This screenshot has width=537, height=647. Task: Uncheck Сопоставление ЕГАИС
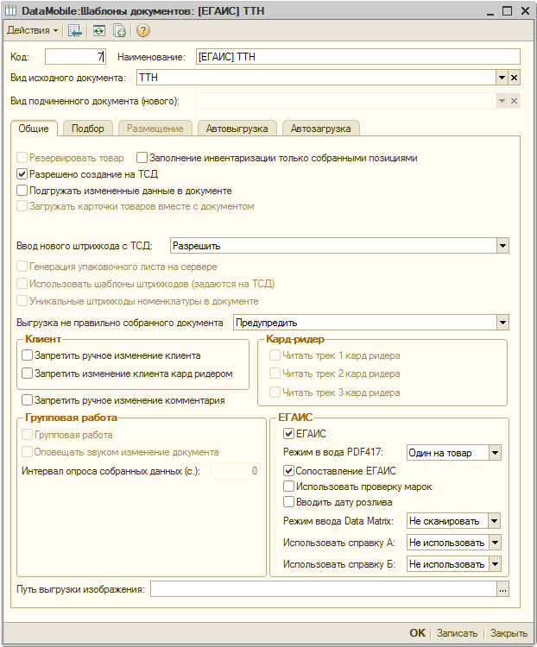point(288,471)
